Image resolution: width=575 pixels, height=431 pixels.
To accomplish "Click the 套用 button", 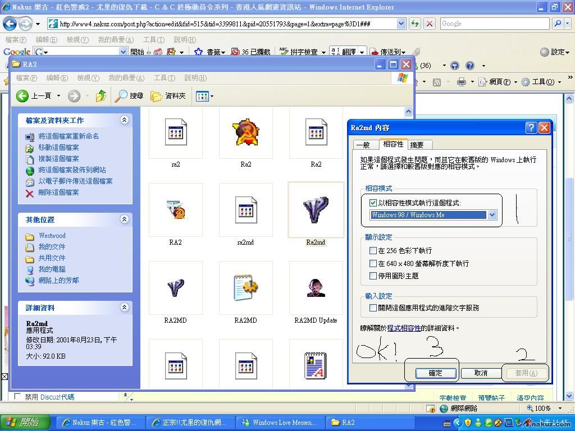I will point(526,373).
